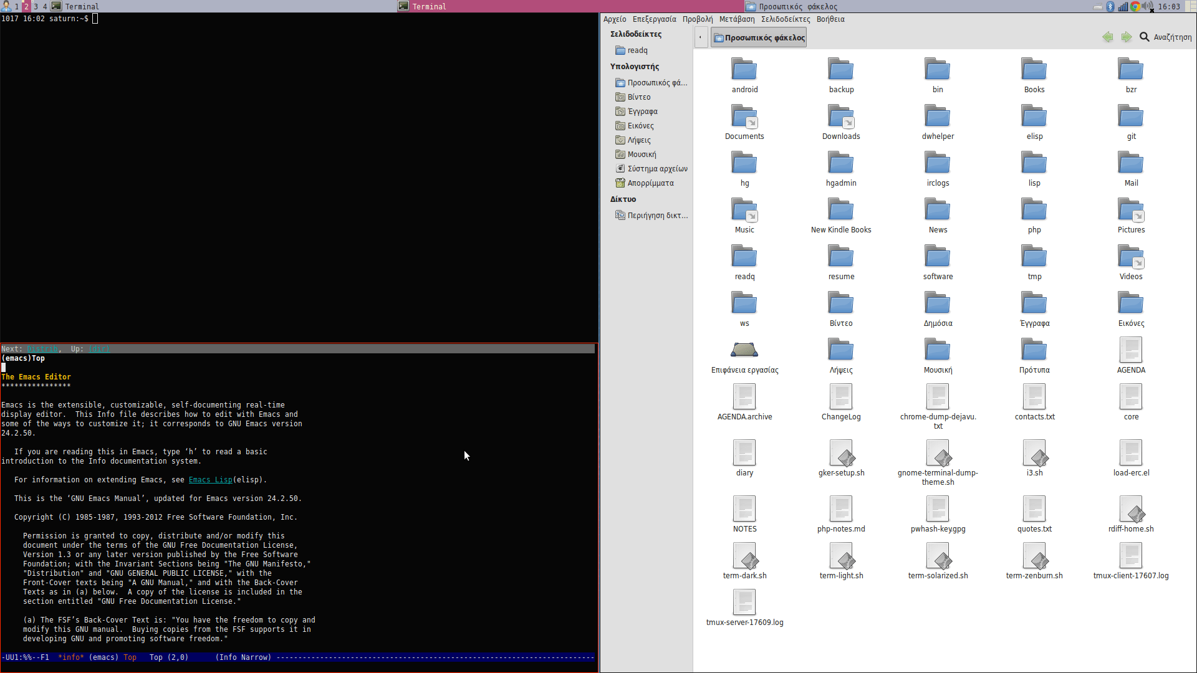Click the forward navigation arrow

pos(1126,37)
